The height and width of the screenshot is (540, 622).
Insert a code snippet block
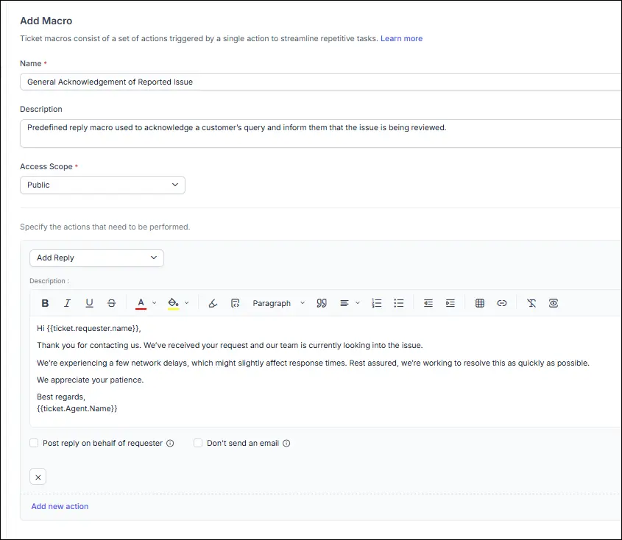[235, 303]
